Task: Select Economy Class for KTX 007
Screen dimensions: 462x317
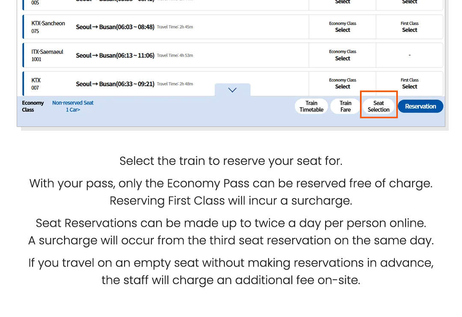Action: 342,86
